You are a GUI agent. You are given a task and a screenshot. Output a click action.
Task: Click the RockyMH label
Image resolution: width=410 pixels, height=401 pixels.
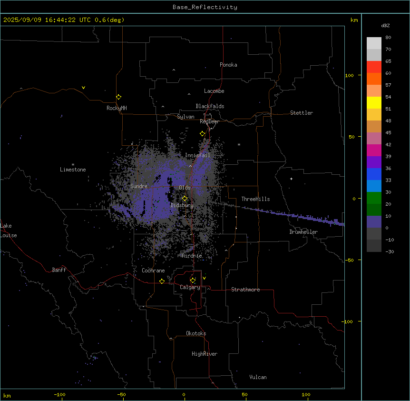pyautogui.click(x=117, y=108)
